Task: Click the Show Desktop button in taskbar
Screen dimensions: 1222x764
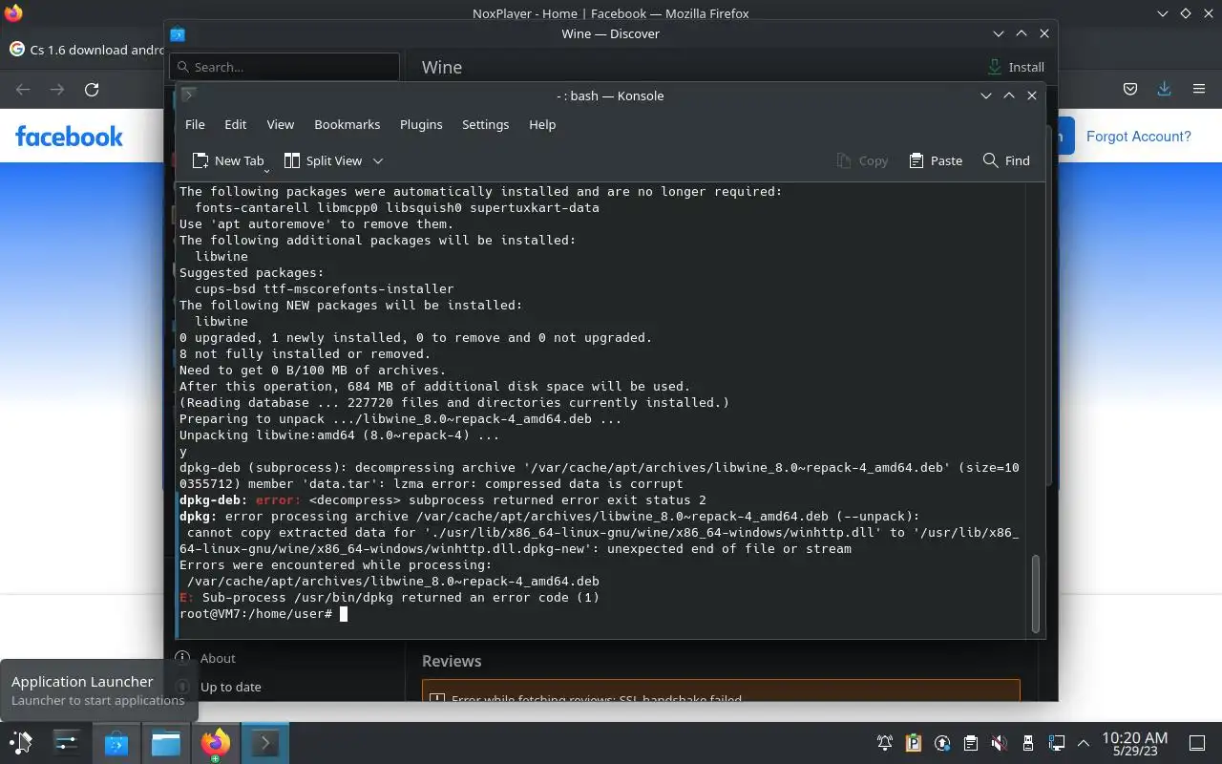Action: pyautogui.click(x=1196, y=743)
